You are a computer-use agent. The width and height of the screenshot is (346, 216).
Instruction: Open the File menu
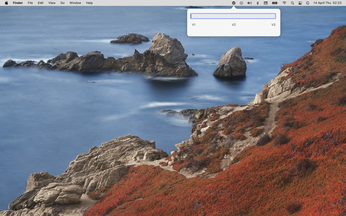(30, 3)
